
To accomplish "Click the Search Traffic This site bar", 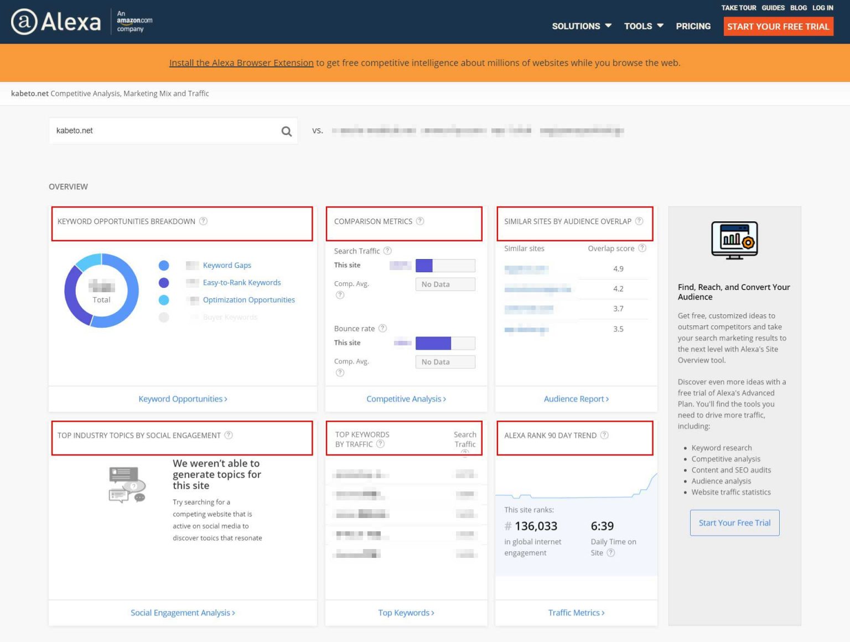I will 445,266.
